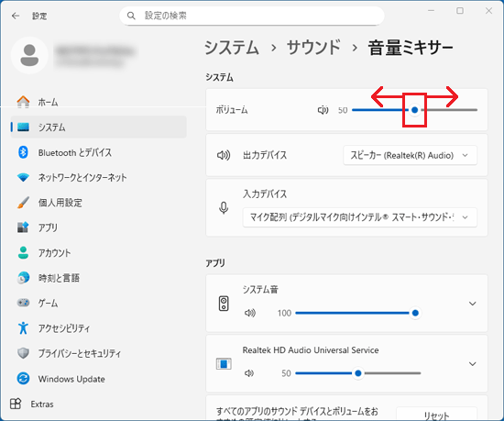The image size is (504, 421).
Task: Mute システム音 via its speaker icon
Action: pos(250,313)
